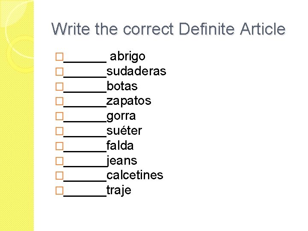This screenshot has width=308, height=231.
Task: Select the word 'gorra'
Action: point(121,116)
